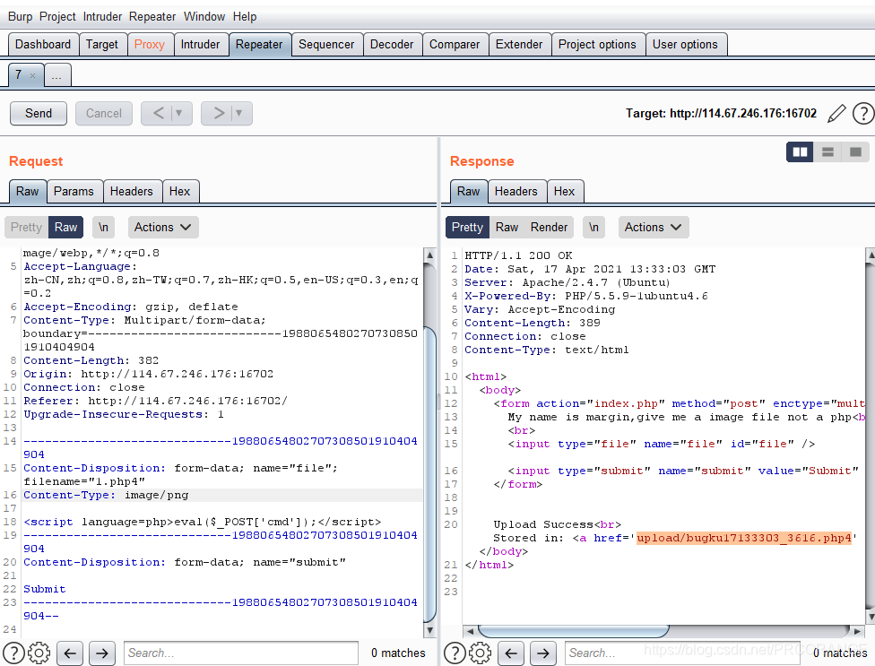Image resolution: width=875 pixels, height=666 pixels.
Task: Toggle response Pretty view
Action: [x=467, y=228]
